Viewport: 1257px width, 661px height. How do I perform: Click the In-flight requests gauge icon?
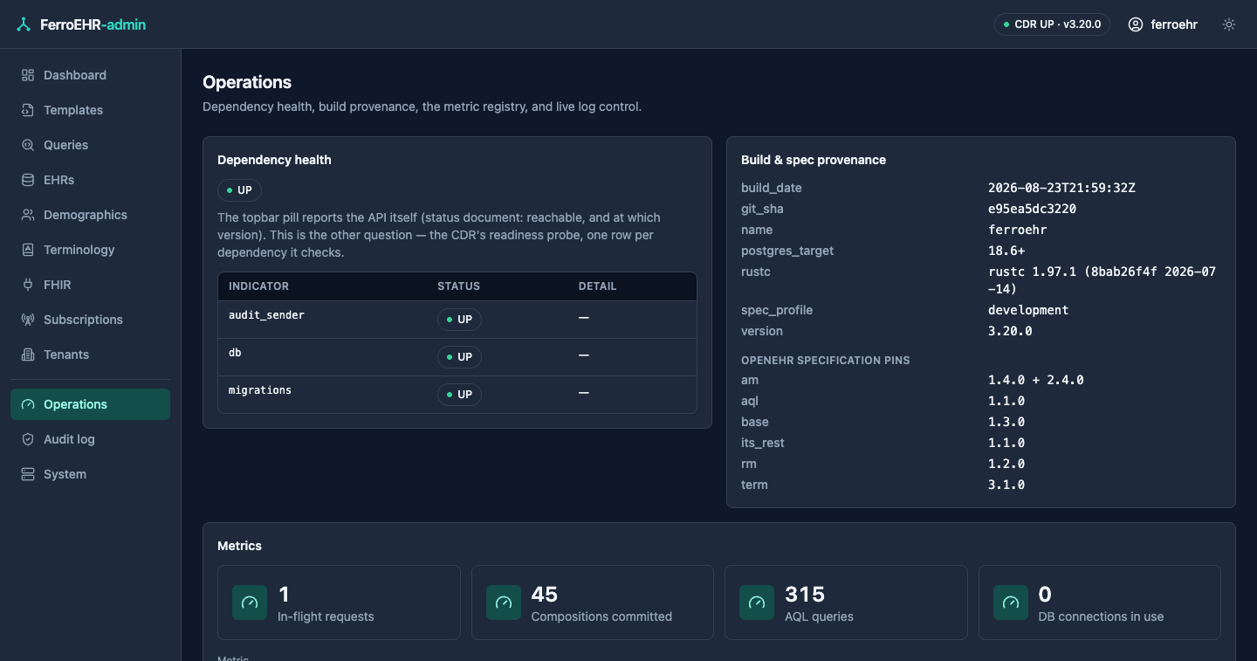click(x=250, y=602)
